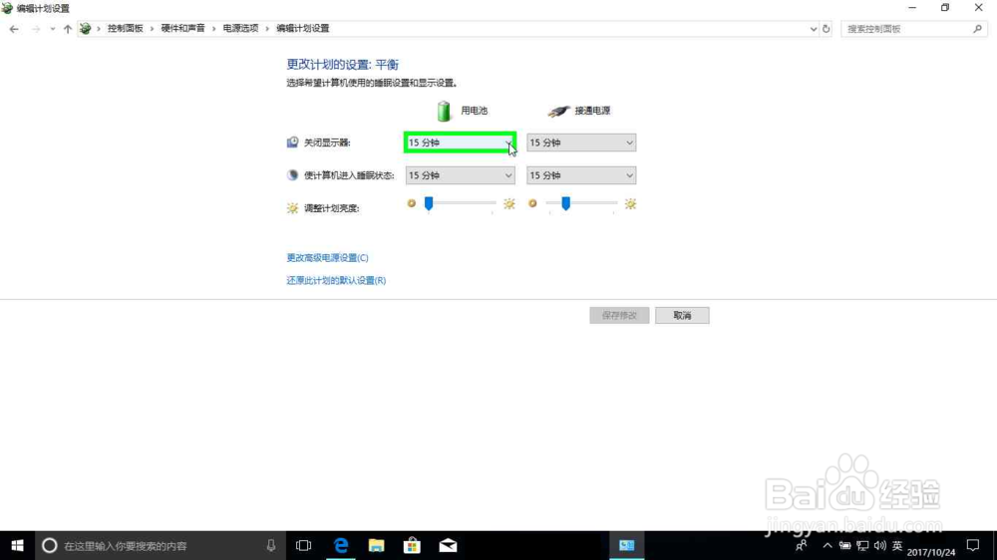The width and height of the screenshot is (997, 560).
Task: Launch Microsoft Edge from taskbar
Action: (341, 545)
